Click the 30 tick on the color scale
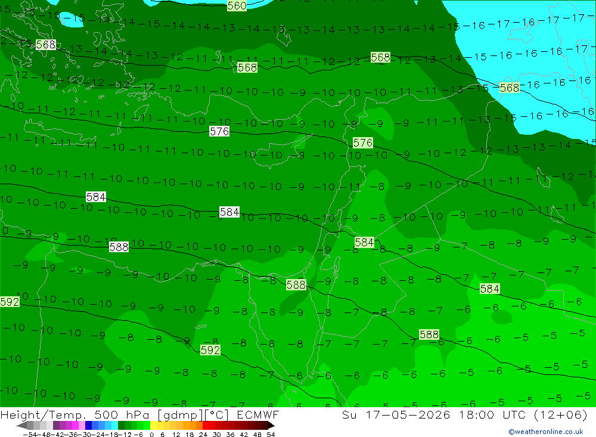 (x=217, y=435)
